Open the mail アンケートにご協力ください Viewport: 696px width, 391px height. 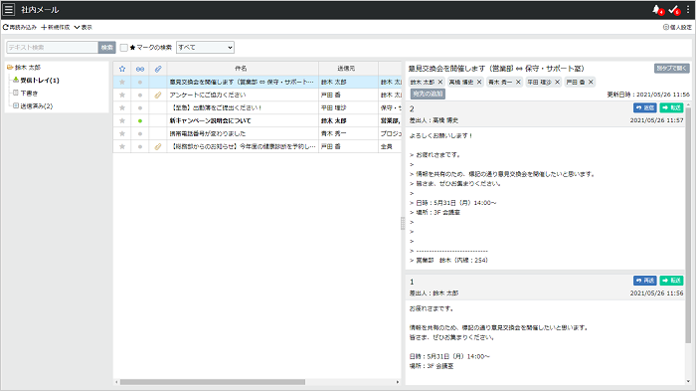(207, 95)
